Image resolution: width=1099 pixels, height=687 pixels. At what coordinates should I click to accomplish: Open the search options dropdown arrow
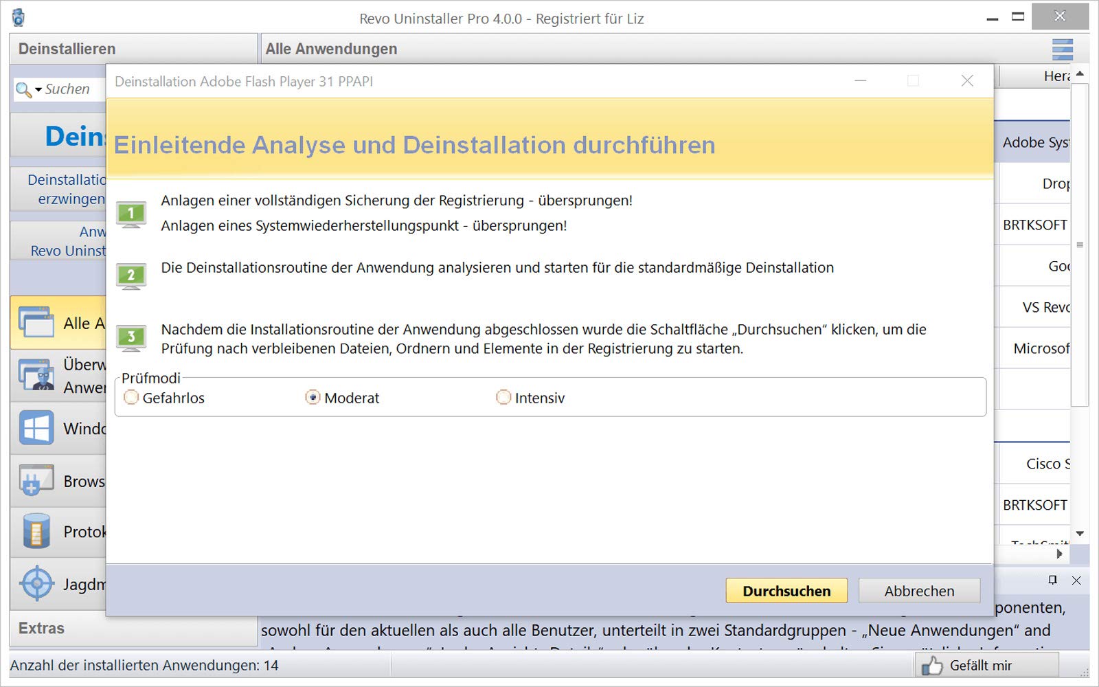pyautogui.click(x=38, y=90)
